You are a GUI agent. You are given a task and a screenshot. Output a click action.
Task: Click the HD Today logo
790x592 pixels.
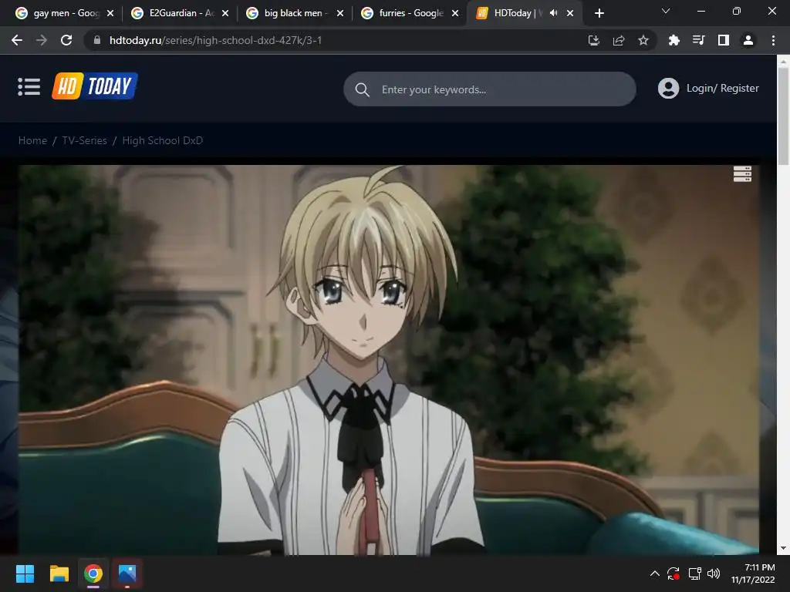pyautogui.click(x=95, y=86)
